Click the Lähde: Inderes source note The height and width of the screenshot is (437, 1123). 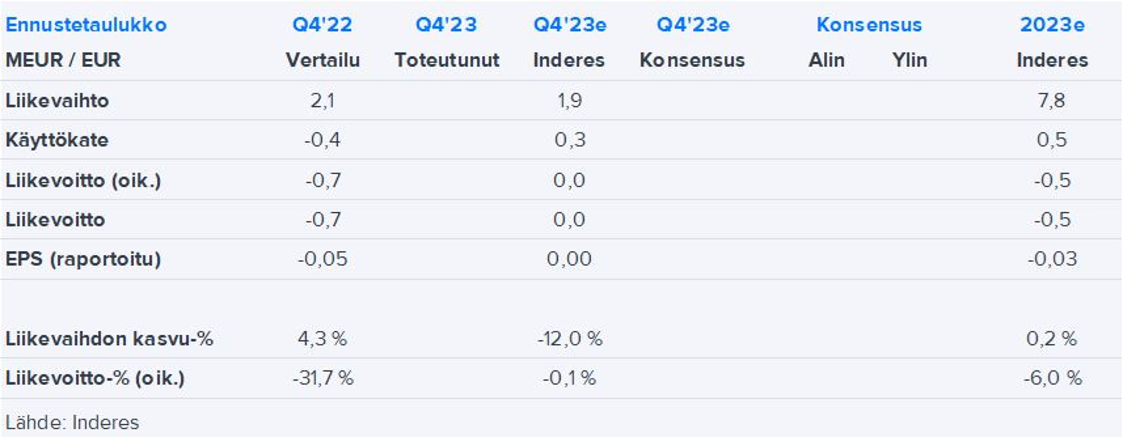[72, 422]
